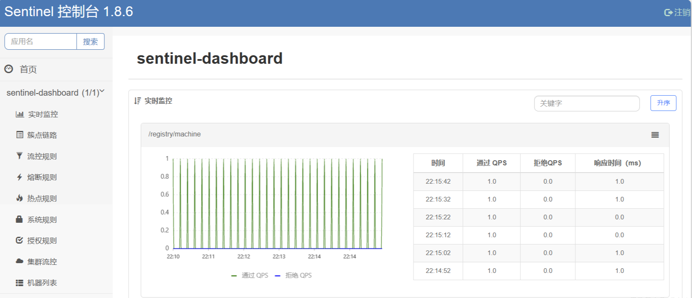Click the 升序 sort order button
This screenshot has width=692, height=298.
(663, 103)
